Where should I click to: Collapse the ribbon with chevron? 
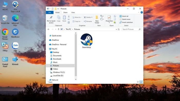139,12
